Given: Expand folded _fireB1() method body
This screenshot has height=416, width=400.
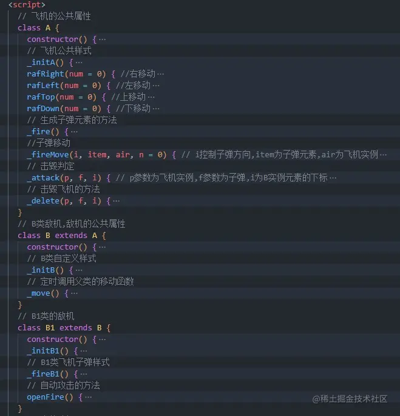Looking at the screenshot, I should pos(84,374).
